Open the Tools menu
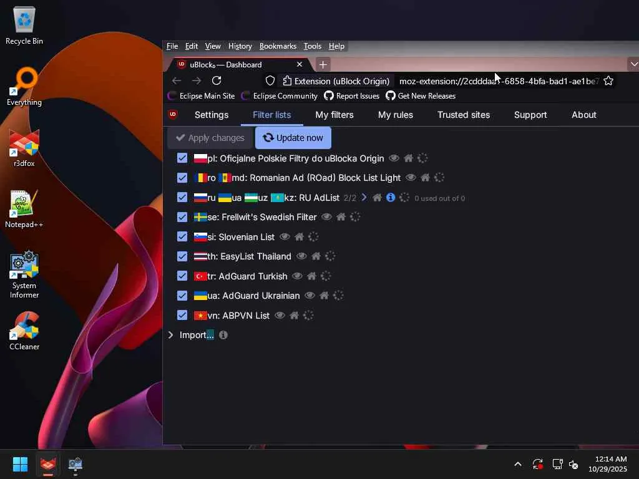 312,46
